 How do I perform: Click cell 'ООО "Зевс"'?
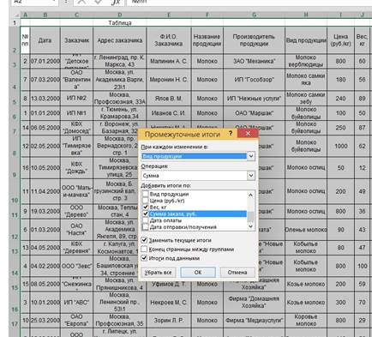[x=76, y=266]
